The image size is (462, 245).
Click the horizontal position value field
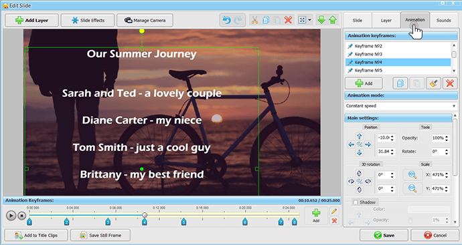[384, 138]
